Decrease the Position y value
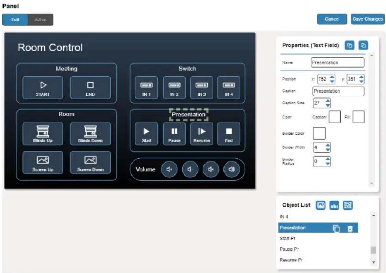Image resolution: width=386 pixels, height=273 pixels. coord(361,81)
